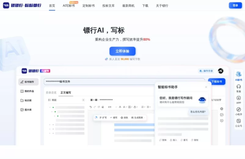
Task: Open 图片库 in left sidebar
Action: [26, 110]
